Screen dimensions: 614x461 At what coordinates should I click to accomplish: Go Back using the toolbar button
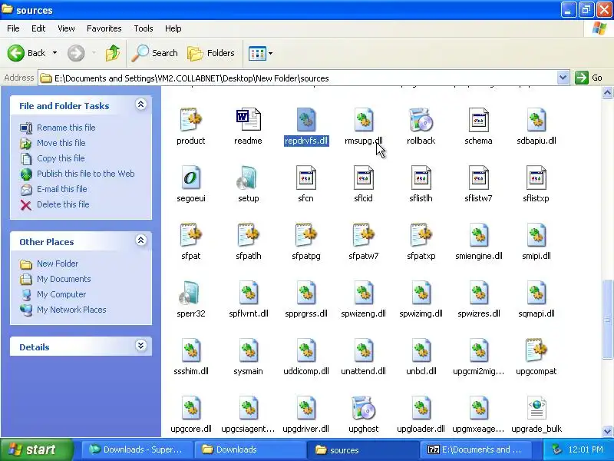point(26,52)
